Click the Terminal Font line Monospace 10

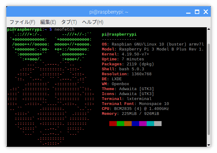point(135,104)
